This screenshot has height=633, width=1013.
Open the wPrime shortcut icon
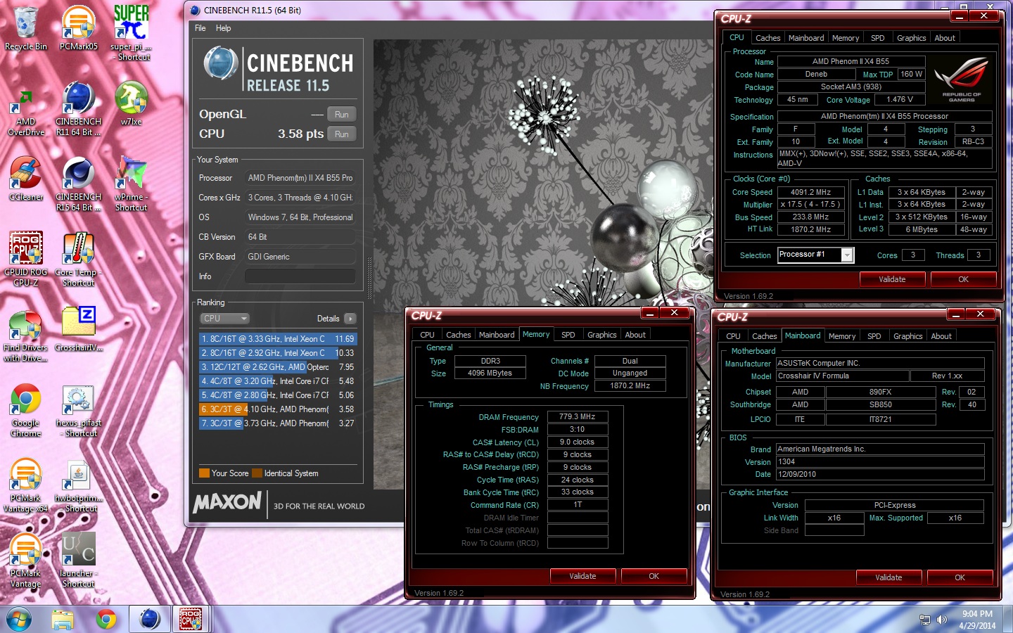131,184
